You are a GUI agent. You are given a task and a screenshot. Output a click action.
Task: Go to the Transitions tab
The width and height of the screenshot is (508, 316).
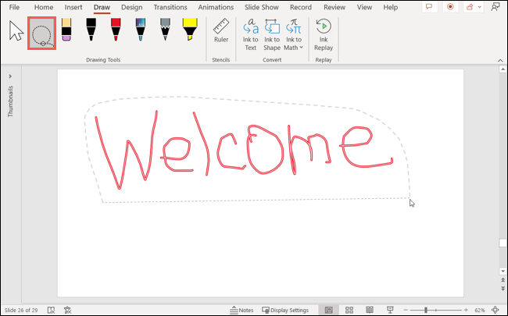click(x=170, y=7)
